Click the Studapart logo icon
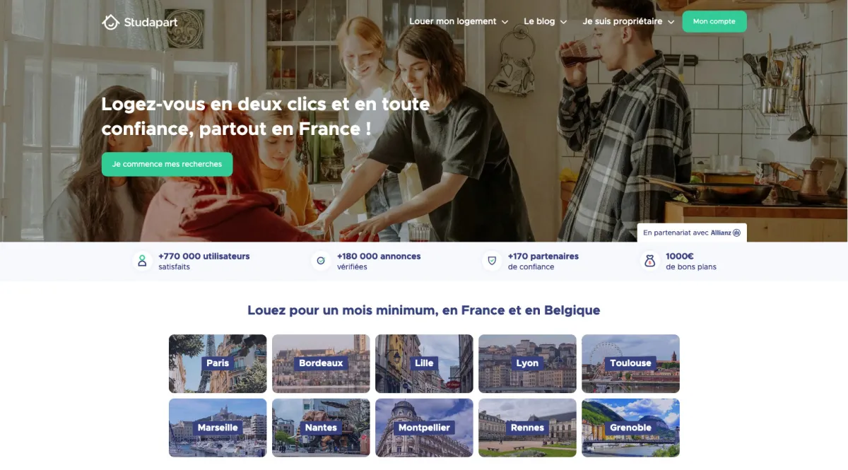 110,23
